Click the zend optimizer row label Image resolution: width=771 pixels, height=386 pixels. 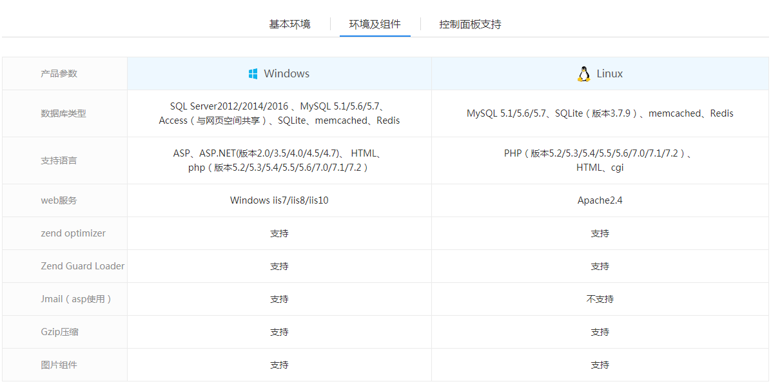tap(73, 233)
